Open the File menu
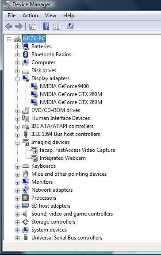The width and height of the screenshot is (161, 255). coord(11,15)
